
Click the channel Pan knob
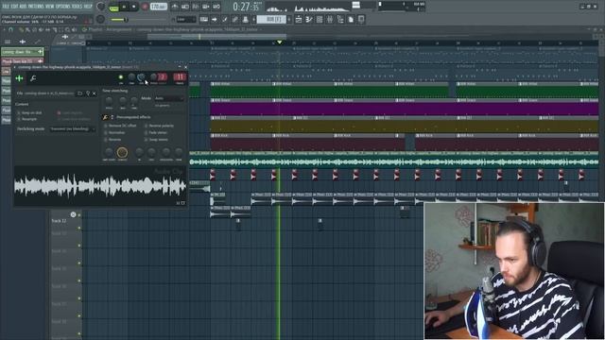131,77
